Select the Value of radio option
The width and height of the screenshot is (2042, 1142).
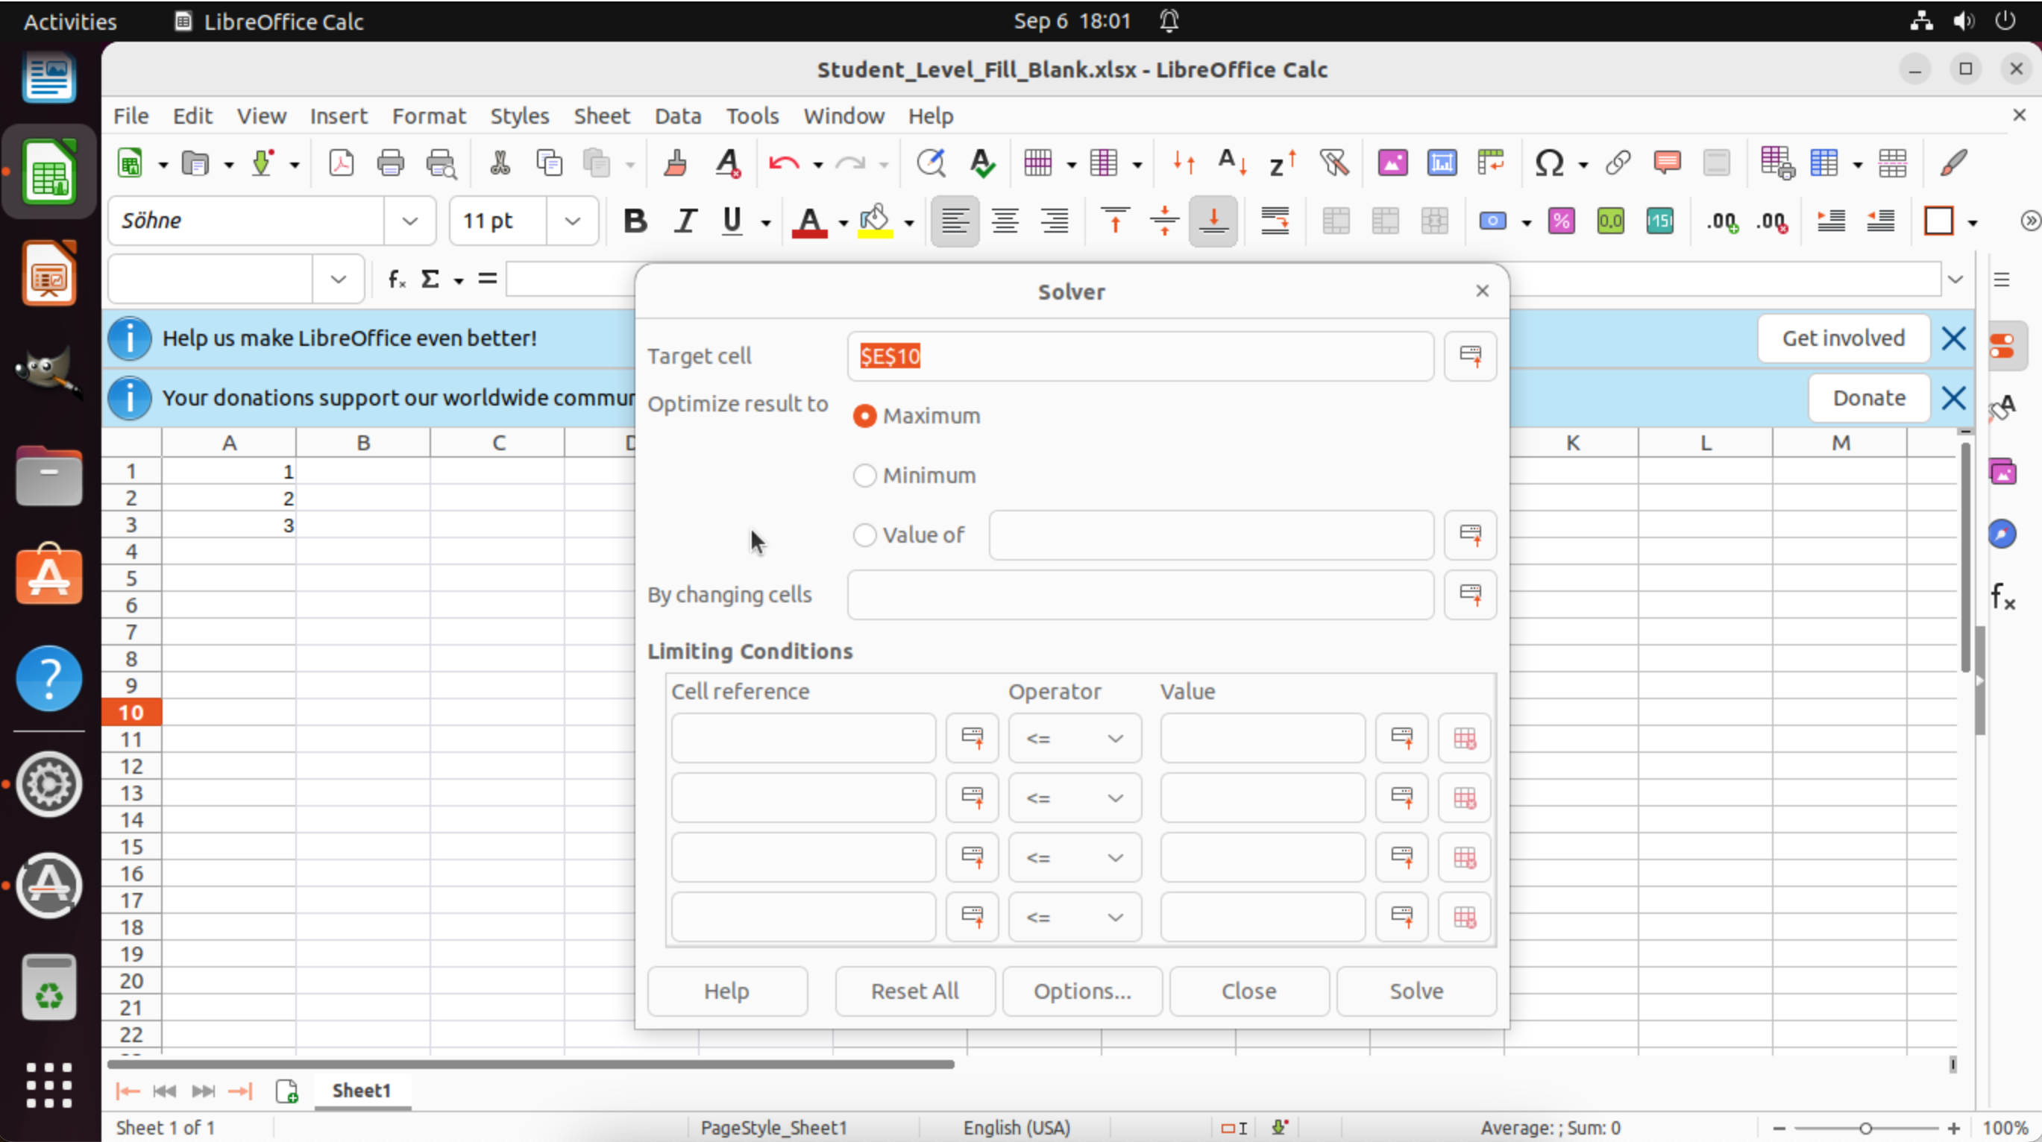[x=864, y=535]
